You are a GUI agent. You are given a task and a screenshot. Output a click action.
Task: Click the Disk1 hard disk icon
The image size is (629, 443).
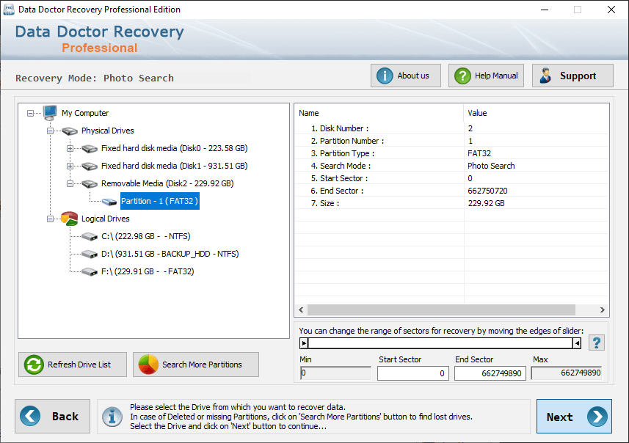pos(90,166)
